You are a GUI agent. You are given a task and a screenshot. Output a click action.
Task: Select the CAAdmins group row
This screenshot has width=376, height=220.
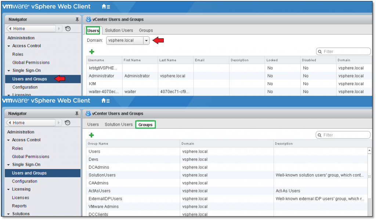(227, 183)
